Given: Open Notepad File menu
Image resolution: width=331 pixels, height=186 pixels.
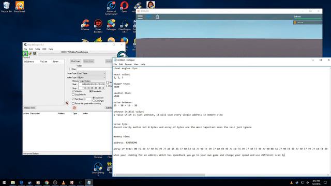Looking at the screenshot, I should point(115,64).
